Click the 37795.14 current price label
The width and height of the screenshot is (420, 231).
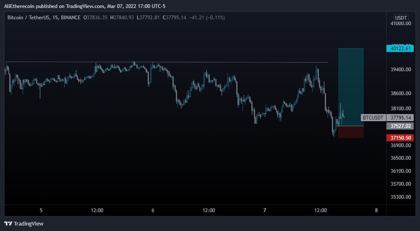[400, 117]
